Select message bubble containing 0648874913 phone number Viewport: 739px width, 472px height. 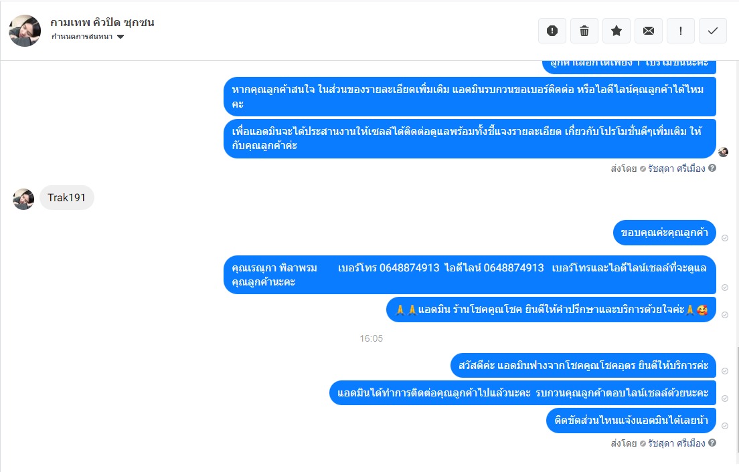pyautogui.click(x=470, y=275)
